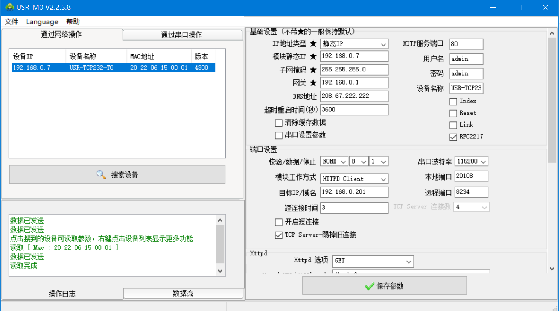Click log panel scroll down arrow

[220, 271]
